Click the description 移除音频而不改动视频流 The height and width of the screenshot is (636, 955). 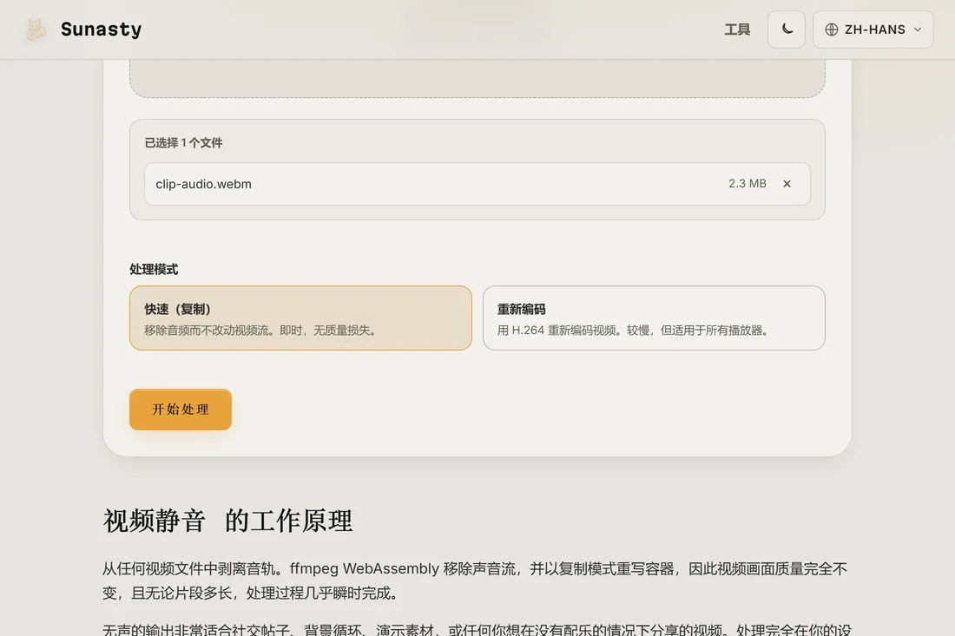pyautogui.click(x=262, y=331)
